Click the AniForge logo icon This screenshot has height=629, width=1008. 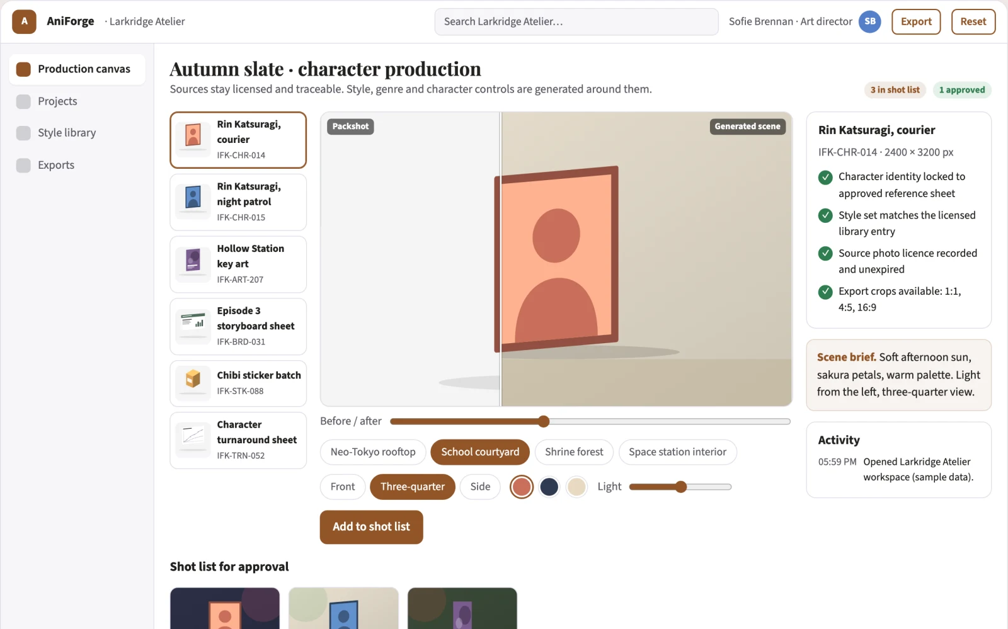[24, 21]
